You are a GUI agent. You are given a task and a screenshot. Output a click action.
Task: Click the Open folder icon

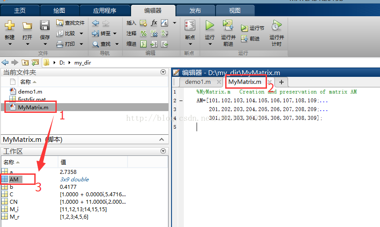click(x=27, y=25)
